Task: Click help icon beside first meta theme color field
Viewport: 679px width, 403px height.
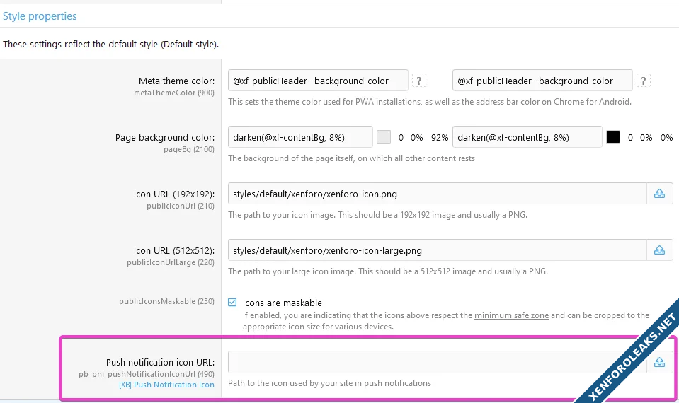Action: [419, 81]
